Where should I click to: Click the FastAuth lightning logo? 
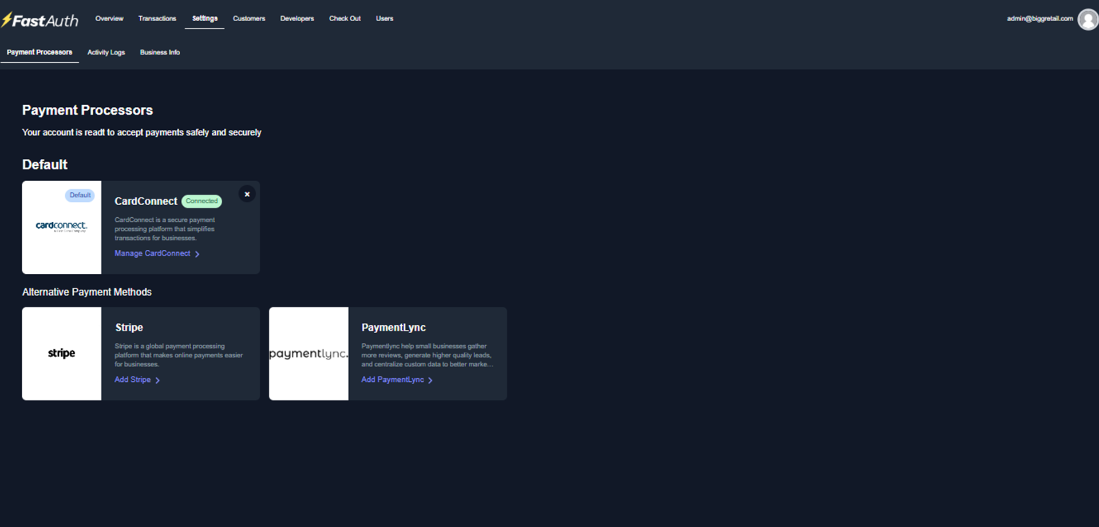click(x=40, y=21)
